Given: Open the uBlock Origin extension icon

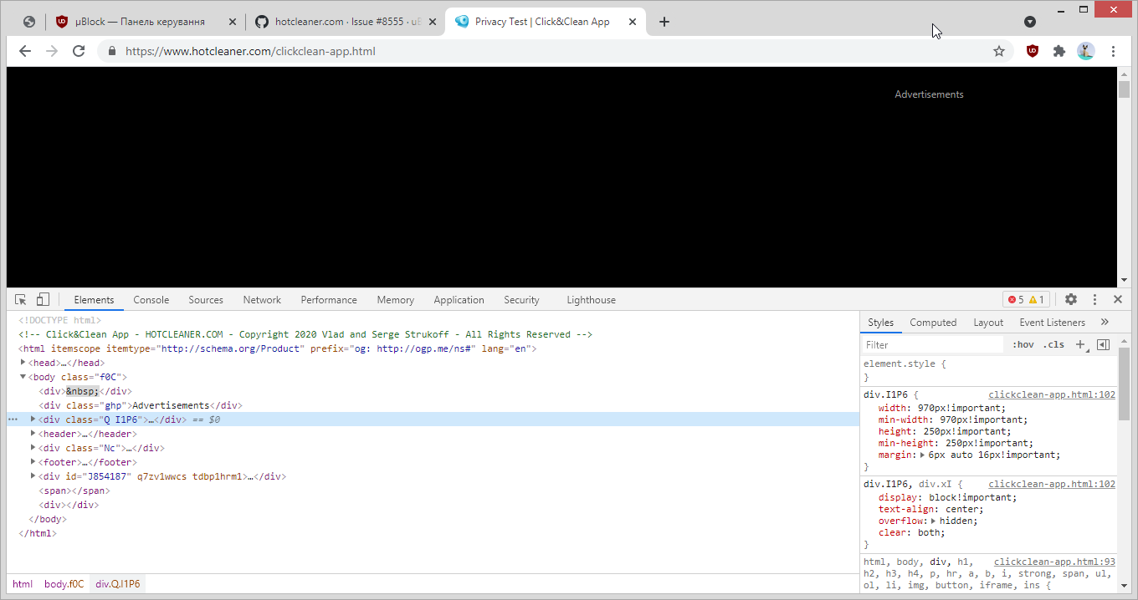Looking at the screenshot, I should (1032, 51).
